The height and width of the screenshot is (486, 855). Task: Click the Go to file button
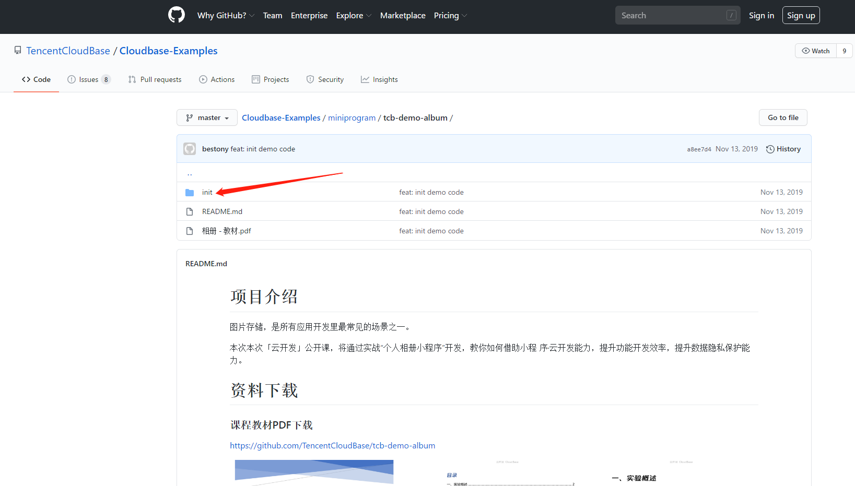point(783,117)
